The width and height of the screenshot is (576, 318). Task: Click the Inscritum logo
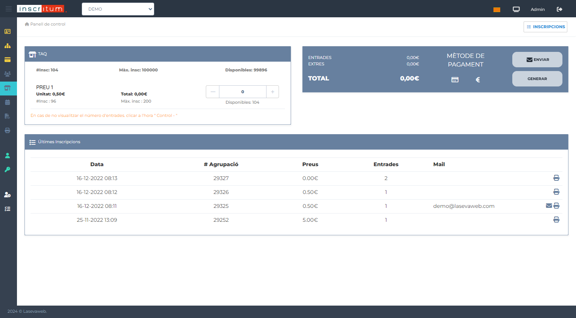41,9
